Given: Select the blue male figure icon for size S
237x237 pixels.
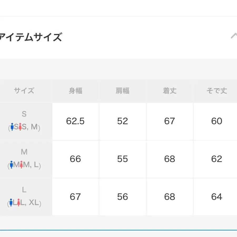Looking at the screenshot, I should point(12,127).
